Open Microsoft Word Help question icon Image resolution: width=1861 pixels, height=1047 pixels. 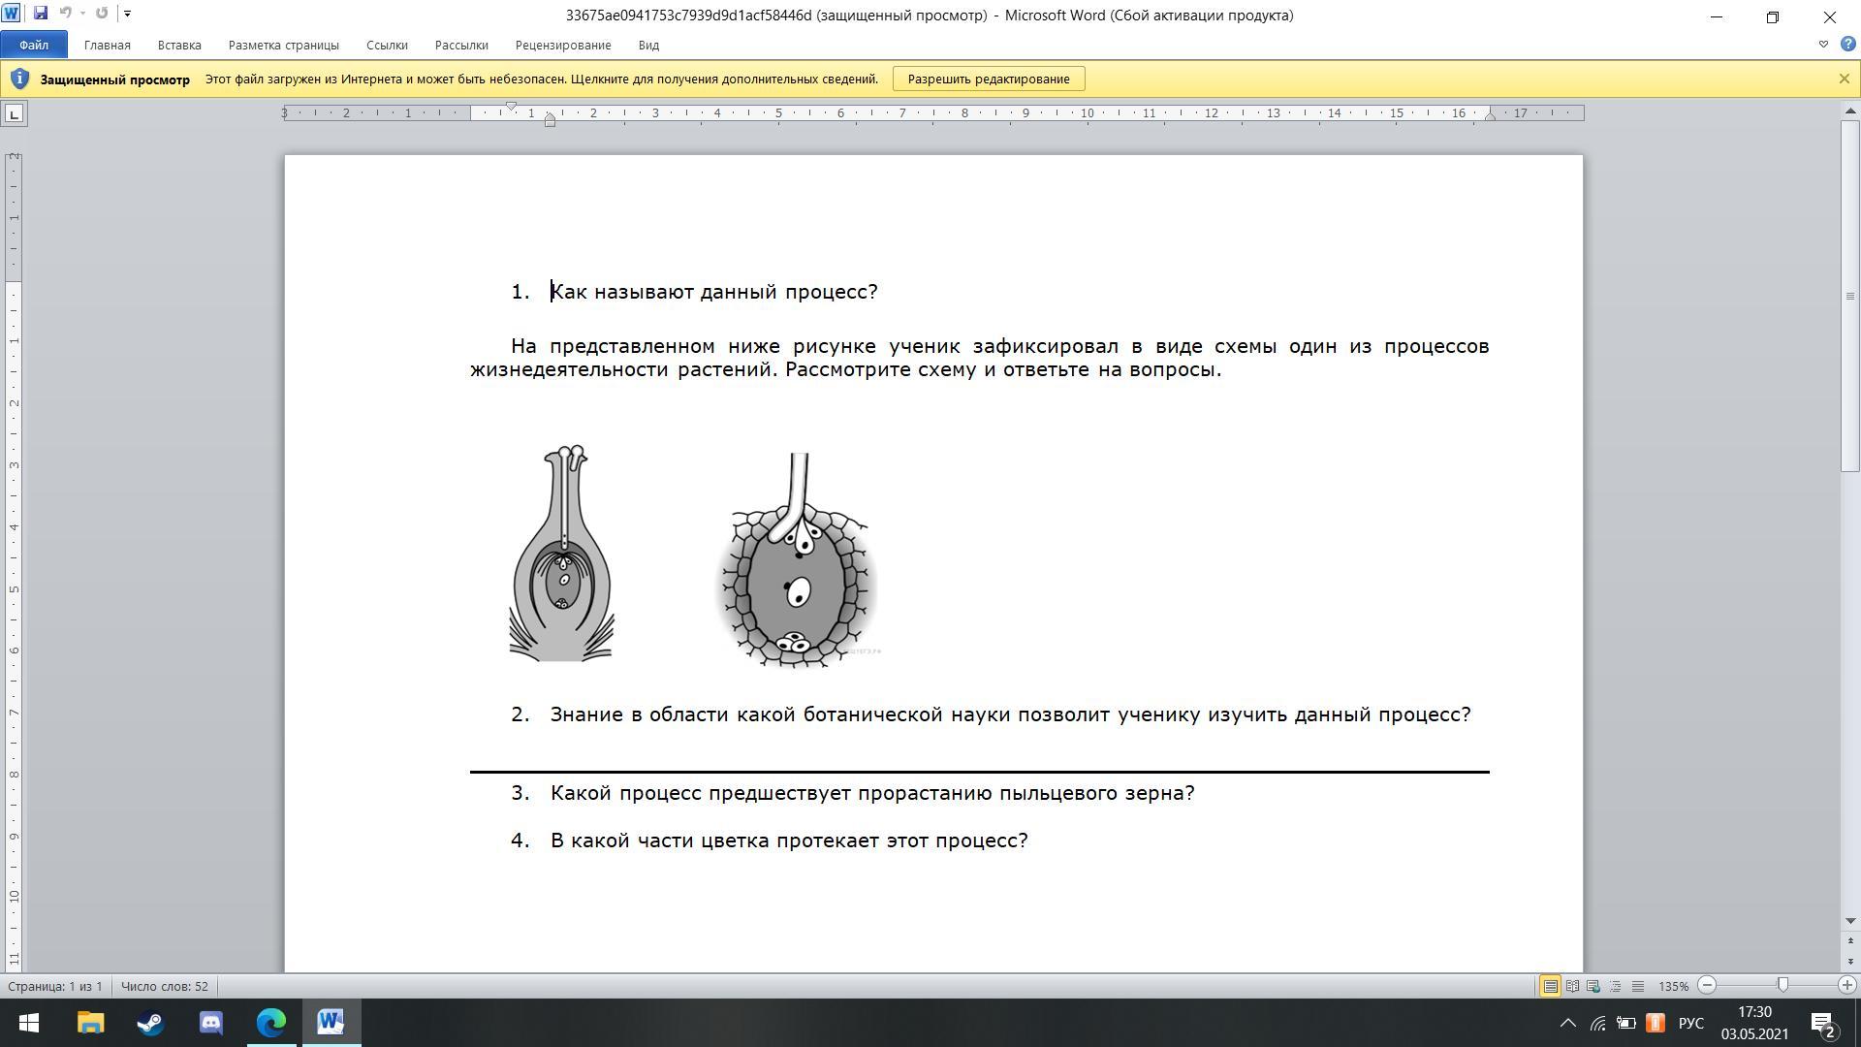pos(1847,45)
